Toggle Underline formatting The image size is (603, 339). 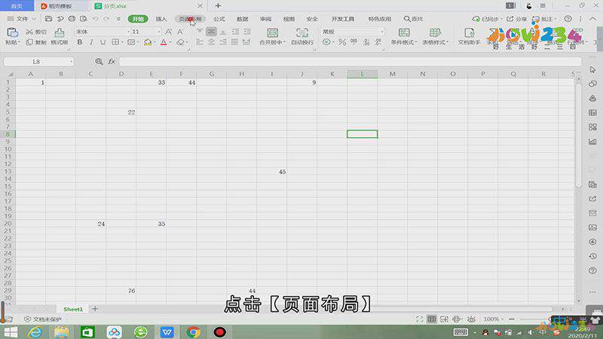tap(103, 42)
